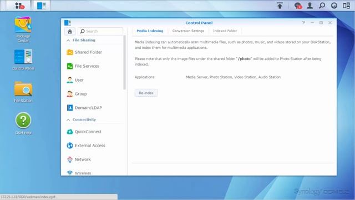Click the Wireless signal icon
Screen dimensions: 355x200
pyautogui.click(x=70, y=173)
